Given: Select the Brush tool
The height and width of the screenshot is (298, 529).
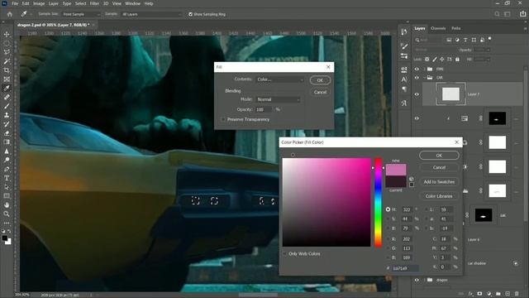Looking at the screenshot, I should [x=7, y=106].
